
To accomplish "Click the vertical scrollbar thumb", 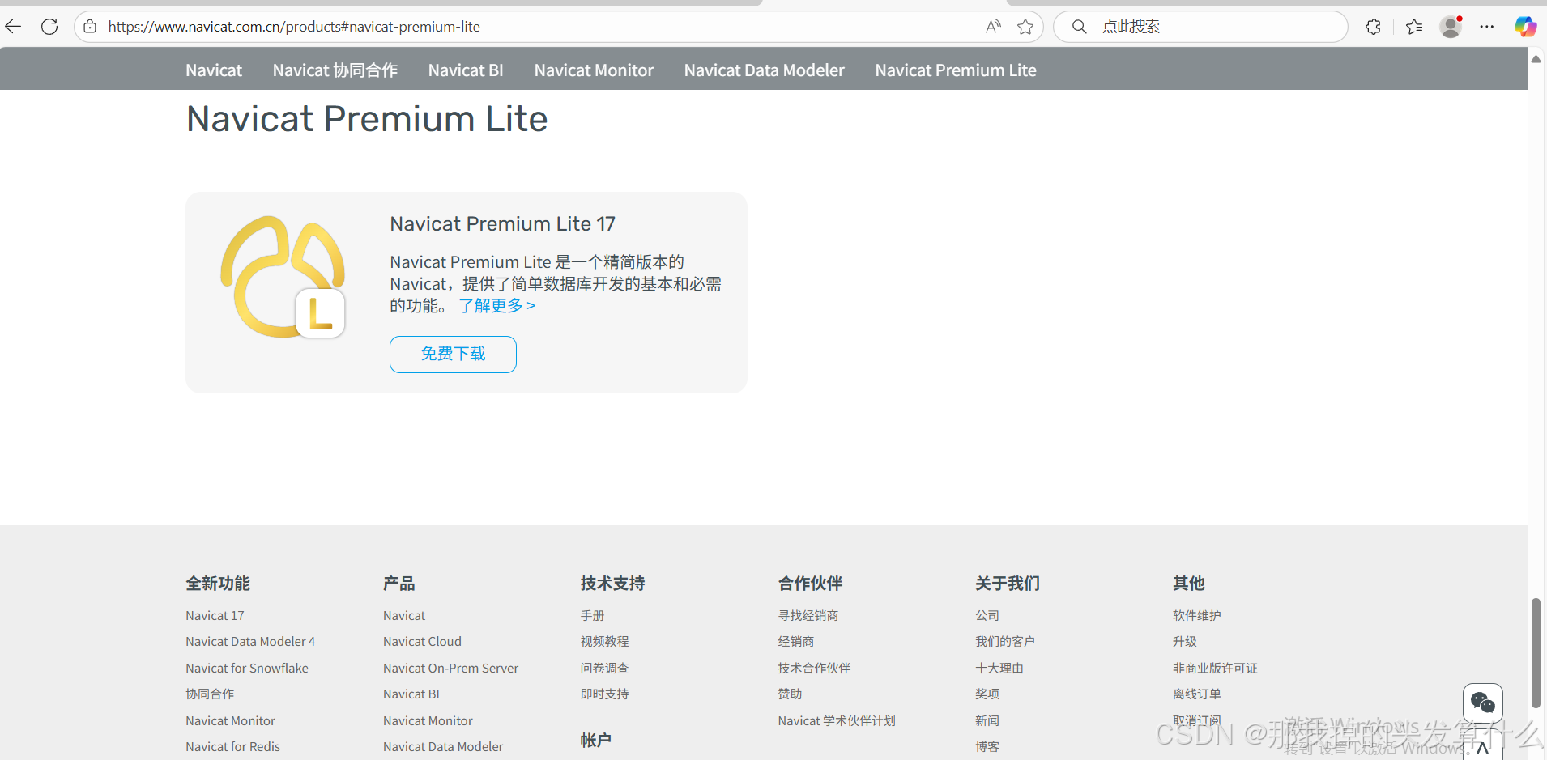I will pos(1536,653).
